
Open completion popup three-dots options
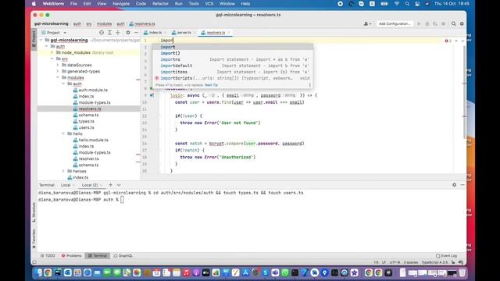309,85
